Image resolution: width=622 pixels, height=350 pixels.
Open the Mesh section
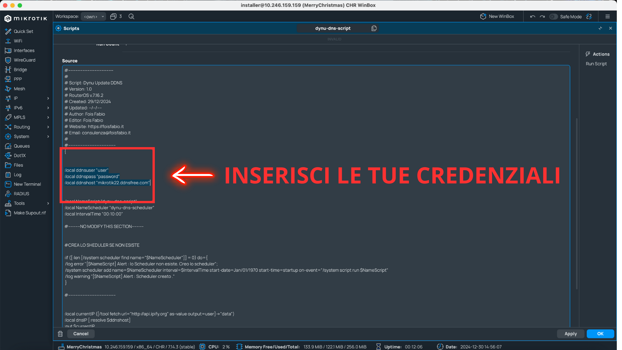[x=19, y=89]
